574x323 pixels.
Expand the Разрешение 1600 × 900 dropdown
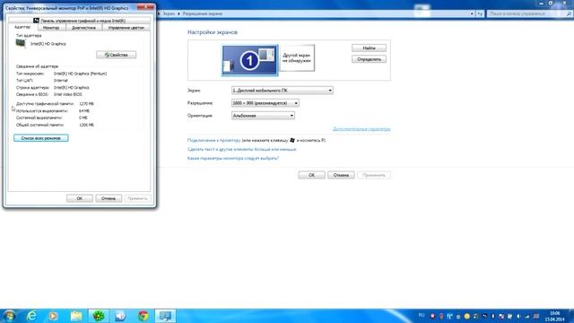point(265,103)
